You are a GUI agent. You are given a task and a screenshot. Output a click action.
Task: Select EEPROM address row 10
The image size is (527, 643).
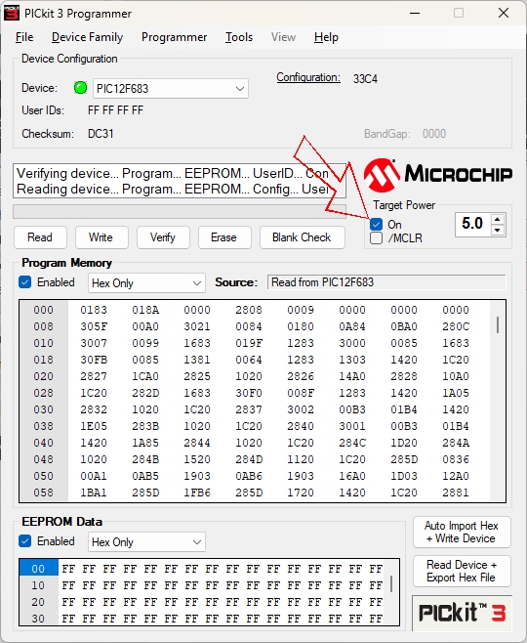tap(38, 585)
